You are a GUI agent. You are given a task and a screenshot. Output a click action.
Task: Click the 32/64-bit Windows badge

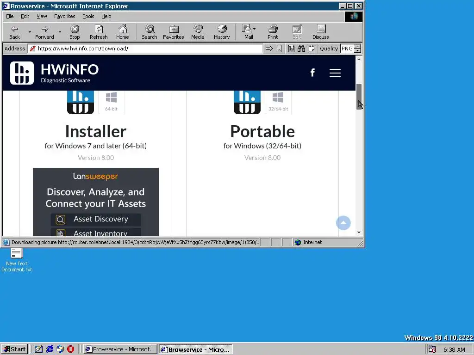(278, 102)
